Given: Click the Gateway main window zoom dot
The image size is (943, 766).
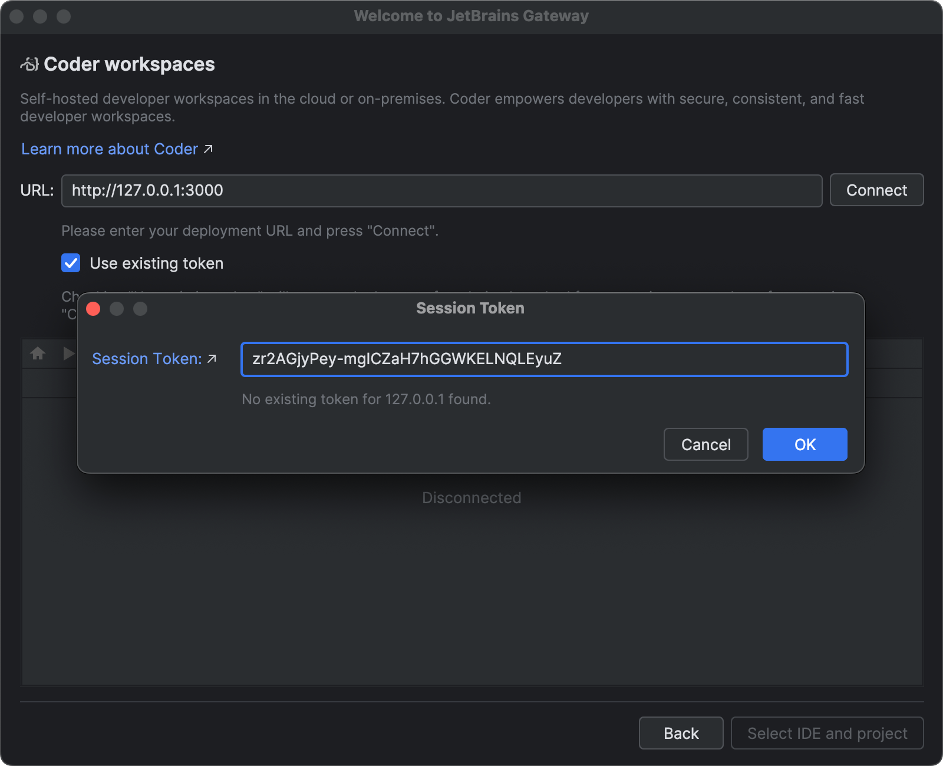Looking at the screenshot, I should click(x=64, y=16).
